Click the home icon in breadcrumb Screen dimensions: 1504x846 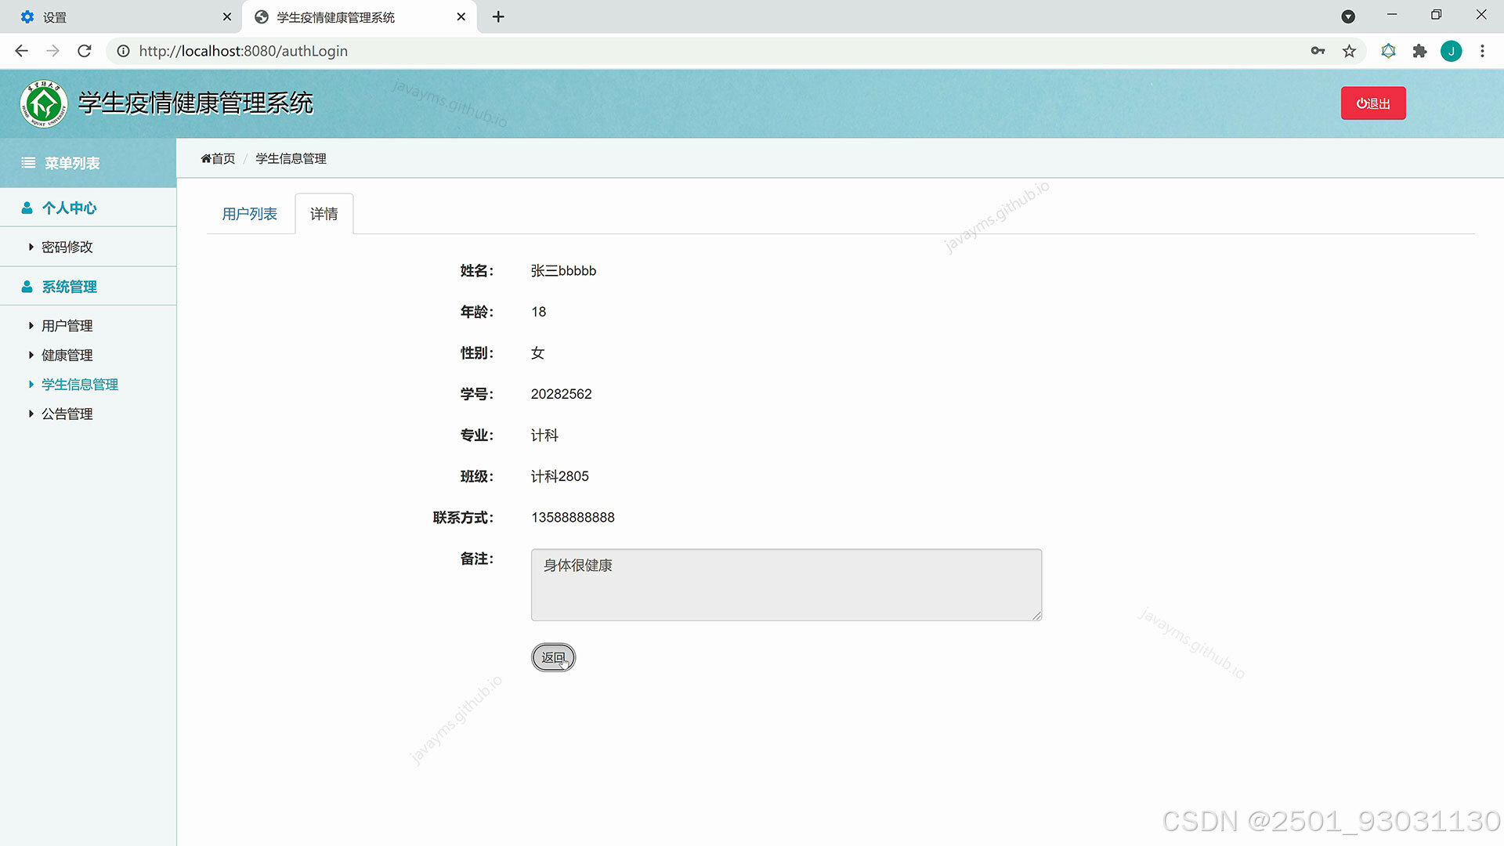[206, 158]
